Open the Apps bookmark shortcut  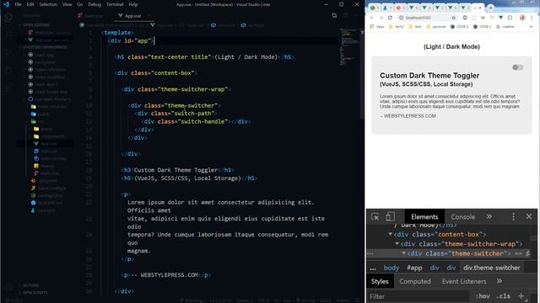[x=377, y=26]
